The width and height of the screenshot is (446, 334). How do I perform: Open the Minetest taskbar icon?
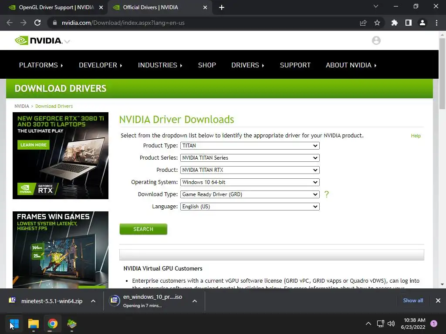(x=72, y=324)
